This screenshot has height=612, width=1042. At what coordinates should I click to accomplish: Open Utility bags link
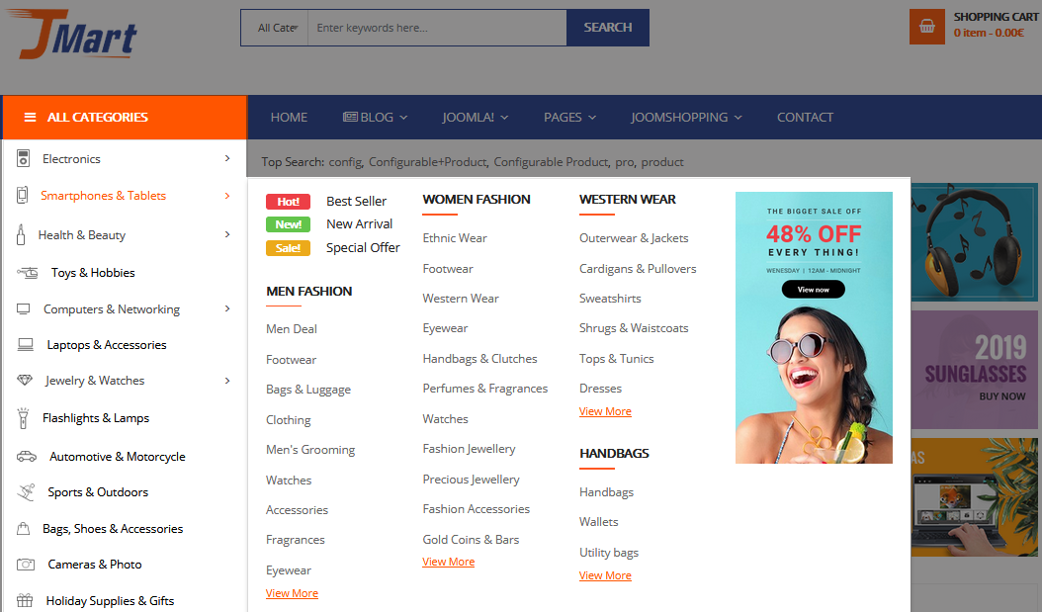pos(609,553)
